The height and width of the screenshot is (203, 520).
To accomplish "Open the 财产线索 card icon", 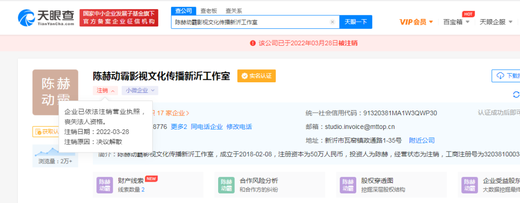I will pyautogui.click(x=105, y=185).
